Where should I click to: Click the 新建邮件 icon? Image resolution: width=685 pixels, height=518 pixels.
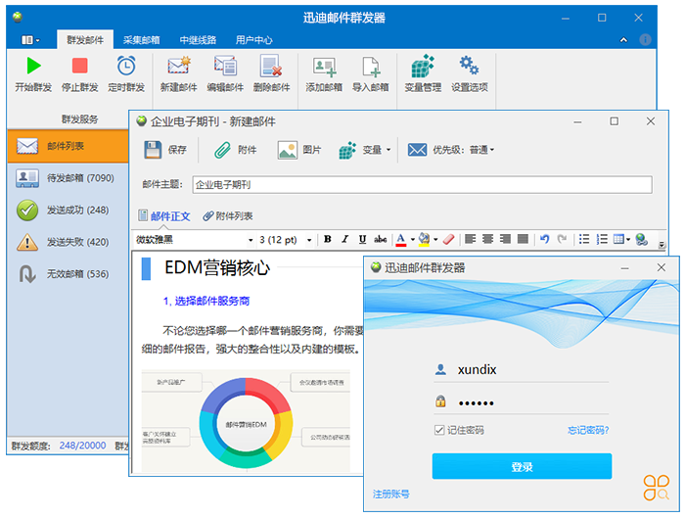tap(179, 66)
